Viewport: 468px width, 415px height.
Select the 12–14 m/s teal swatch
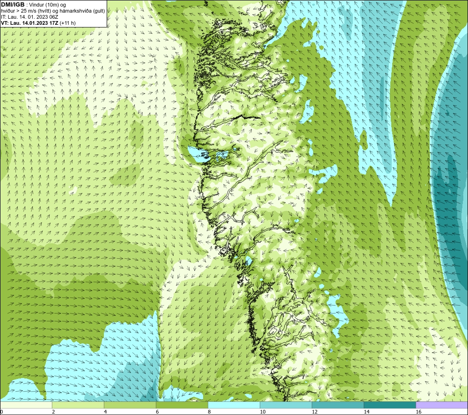(x=338, y=405)
